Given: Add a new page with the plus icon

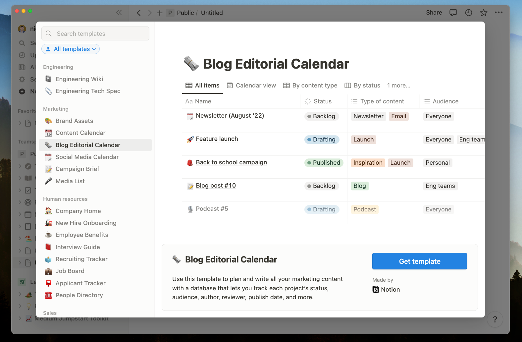Looking at the screenshot, I should [160, 13].
